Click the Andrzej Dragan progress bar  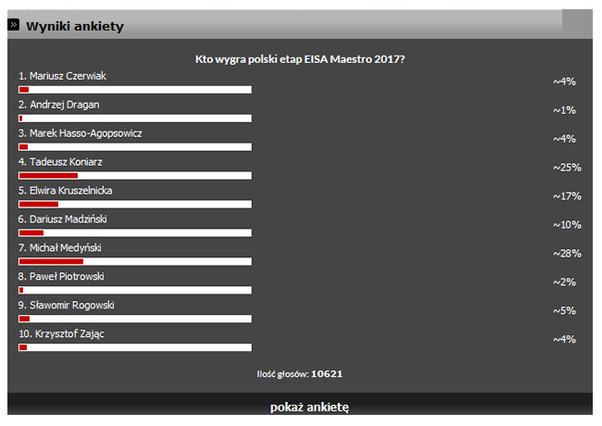point(135,119)
